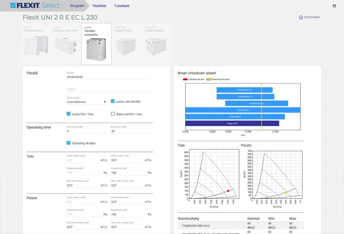
Task: Open the Uusi rakennus construction dropdown
Action: (87, 102)
